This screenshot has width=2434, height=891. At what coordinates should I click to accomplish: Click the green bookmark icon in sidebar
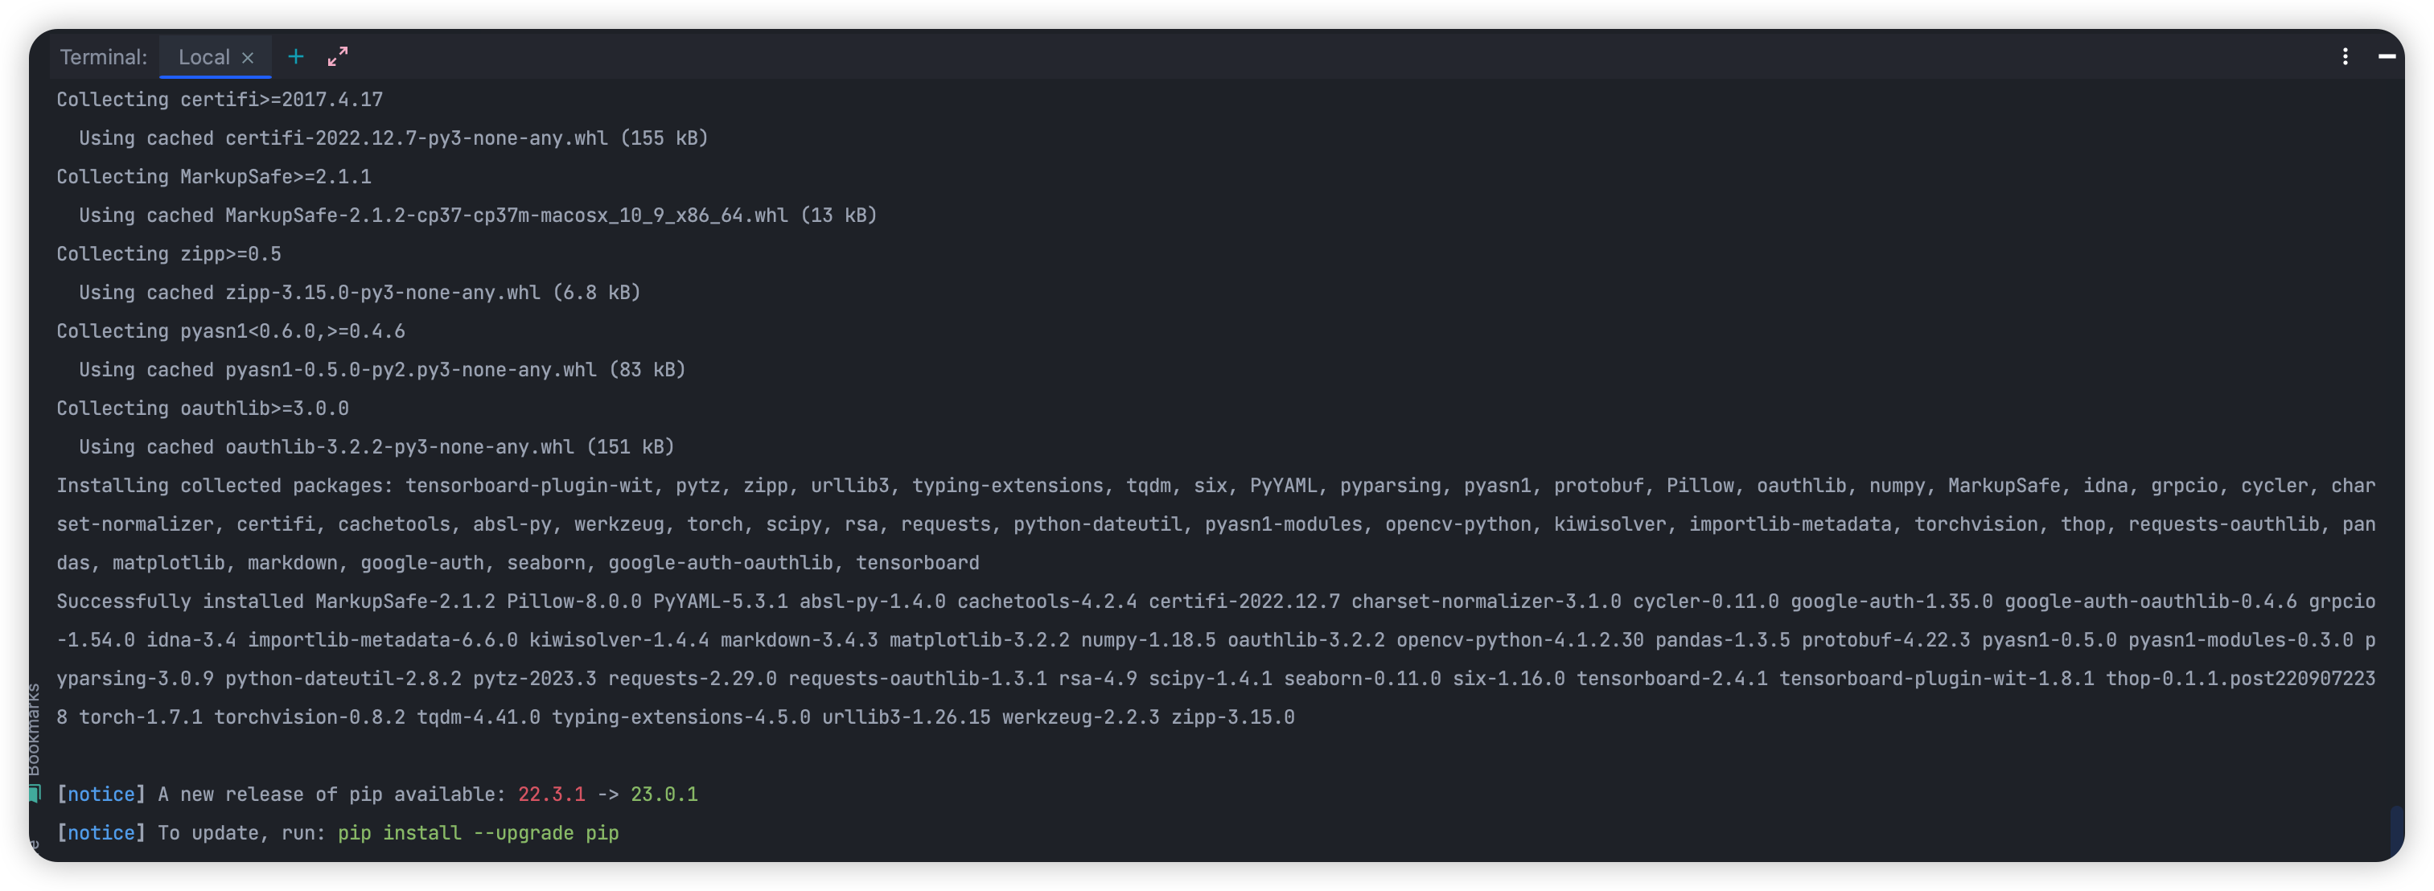click(x=35, y=793)
